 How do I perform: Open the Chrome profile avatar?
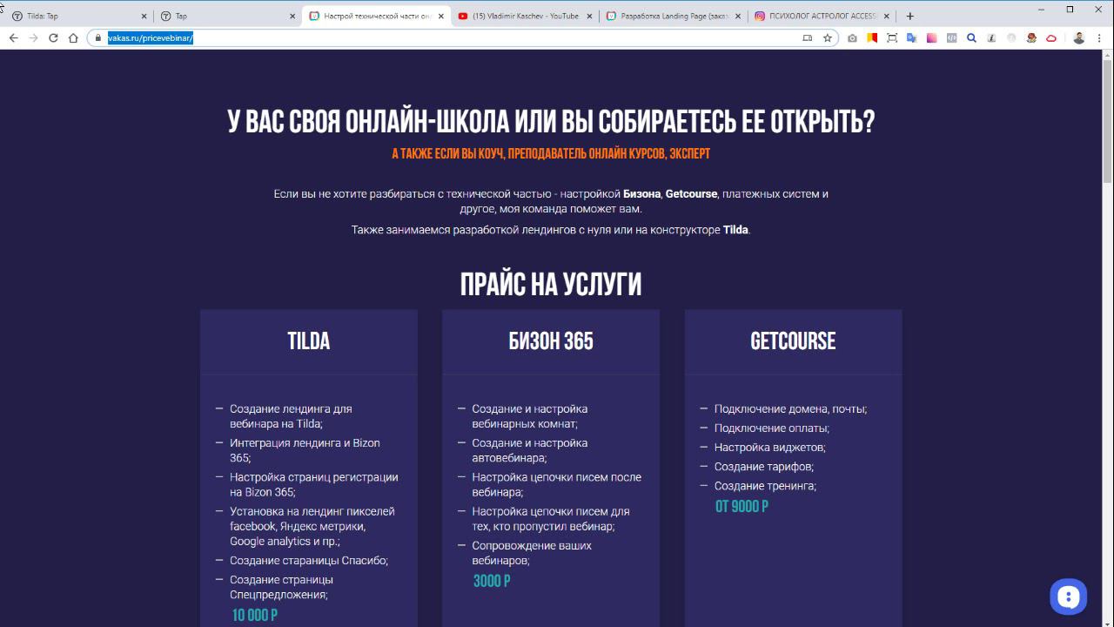coord(1079,38)
